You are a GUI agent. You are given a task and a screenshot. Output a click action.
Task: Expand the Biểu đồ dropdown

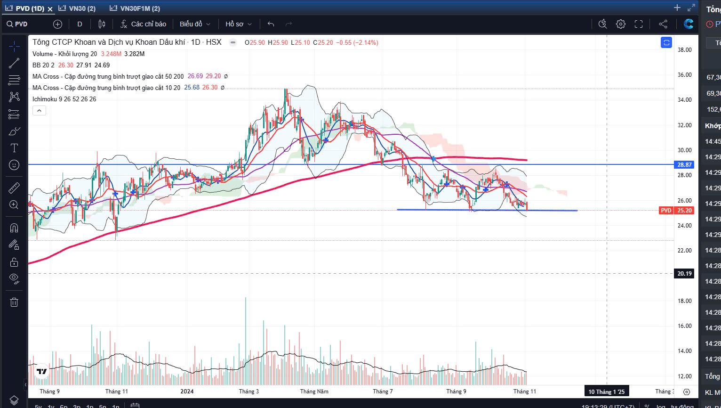pos(195,24)
